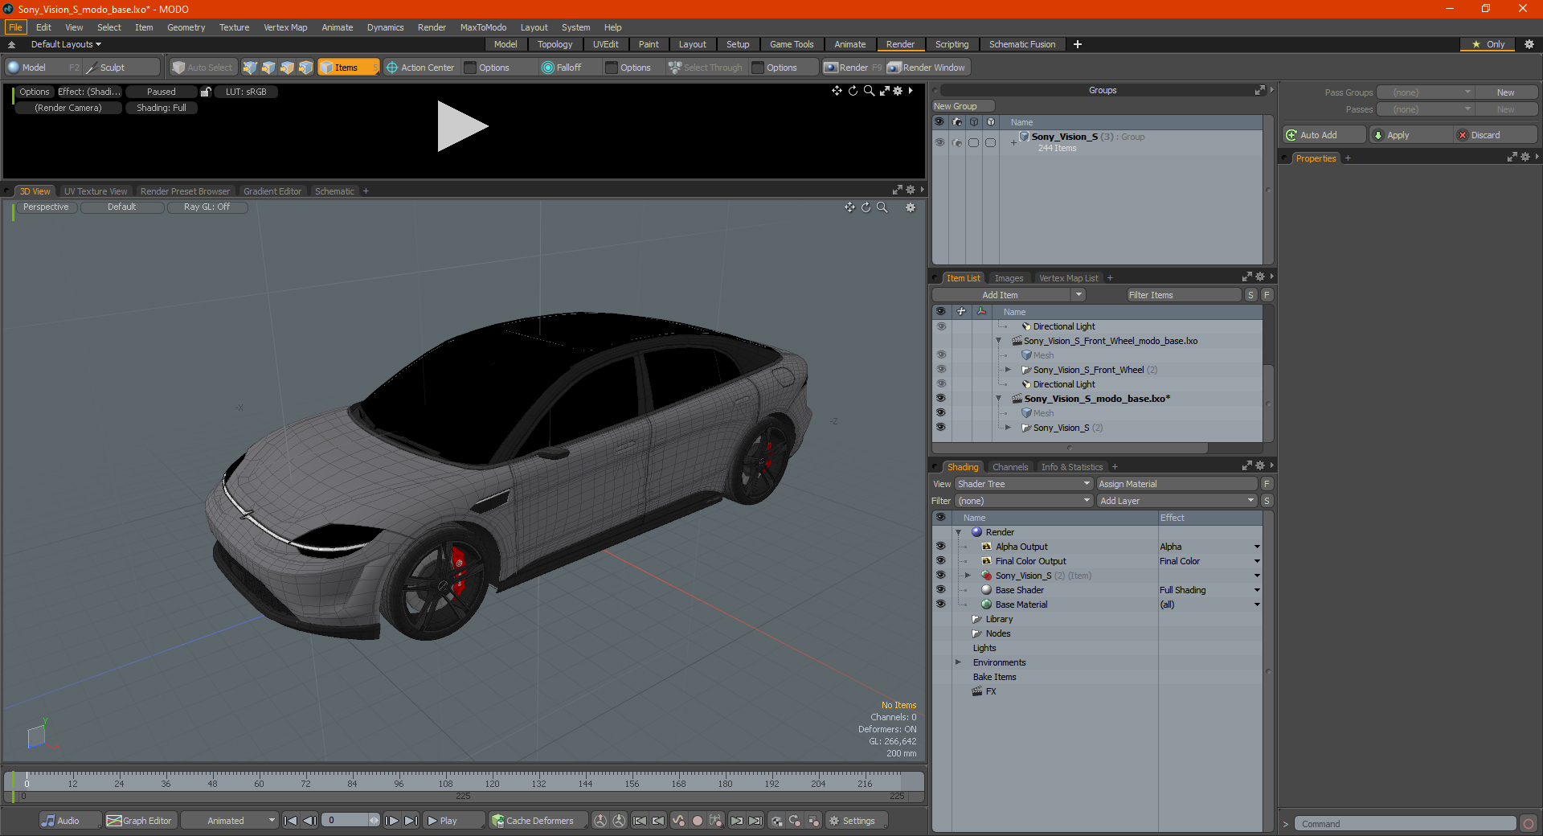1543x836 pixels.
Task: Hide the Sony_Vision_S (2) item
Action: [x=941, y=428]
